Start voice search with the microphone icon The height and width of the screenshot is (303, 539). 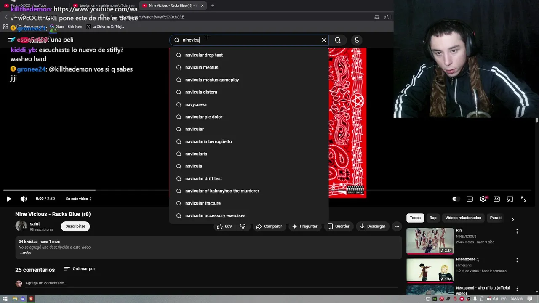(x=357, y=40)
